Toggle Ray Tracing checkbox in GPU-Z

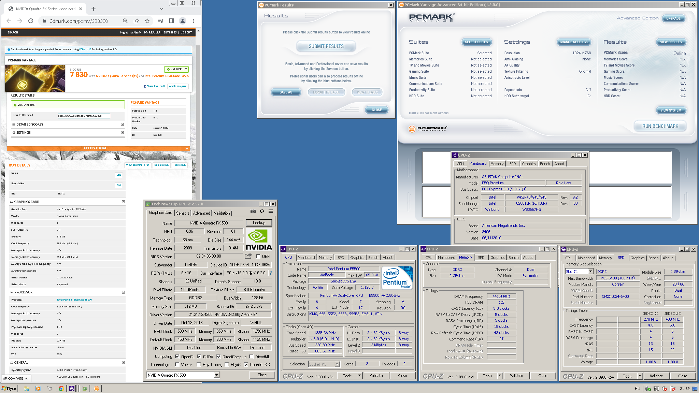click(x=199, y=364)
